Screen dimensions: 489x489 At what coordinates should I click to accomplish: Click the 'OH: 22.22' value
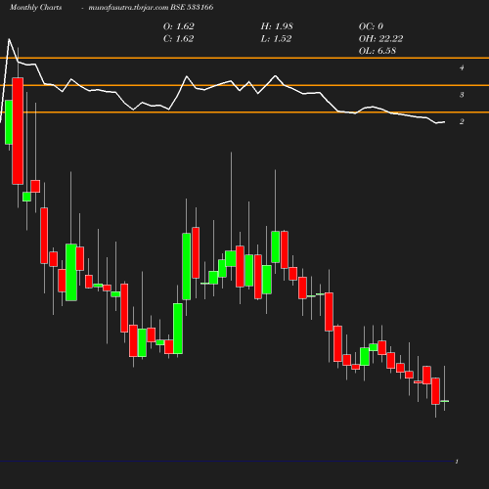coord(380,39)
